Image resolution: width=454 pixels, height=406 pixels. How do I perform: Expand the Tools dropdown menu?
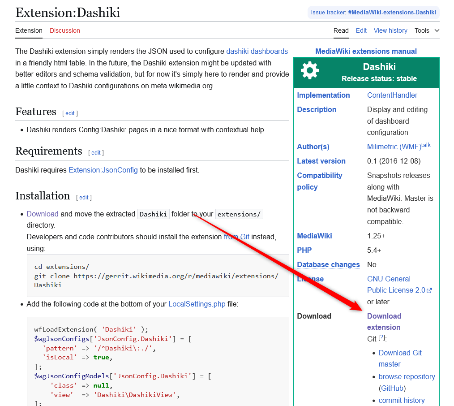426,30
